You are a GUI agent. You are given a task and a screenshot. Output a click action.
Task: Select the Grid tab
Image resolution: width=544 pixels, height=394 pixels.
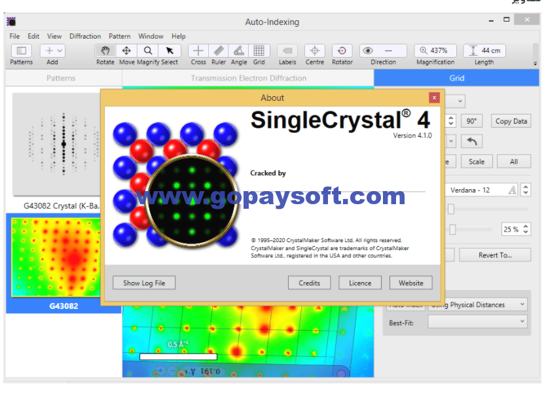[x=456, y=78]
